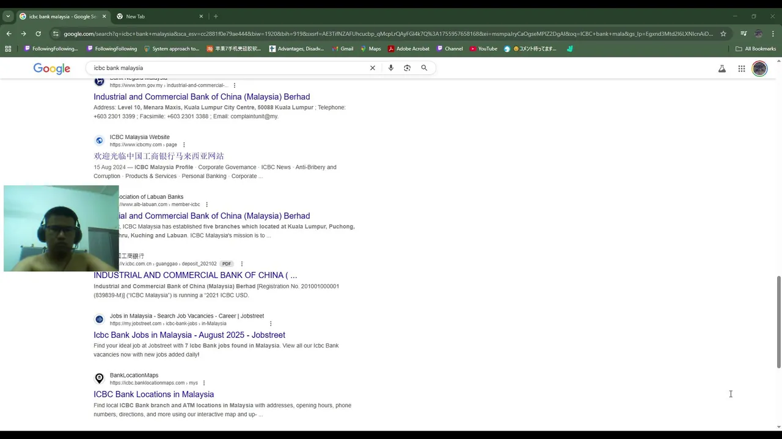Click the scrollbar down arrow
This screenshot has height=439, width=782.
[x=779, y=427]
